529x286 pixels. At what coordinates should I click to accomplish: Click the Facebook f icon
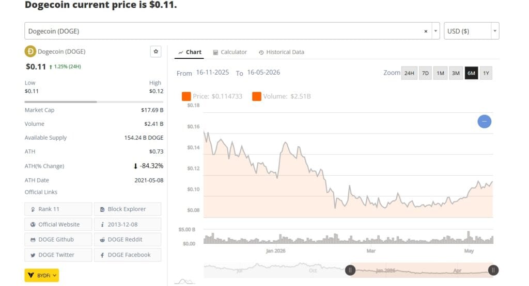click(102, 256)
